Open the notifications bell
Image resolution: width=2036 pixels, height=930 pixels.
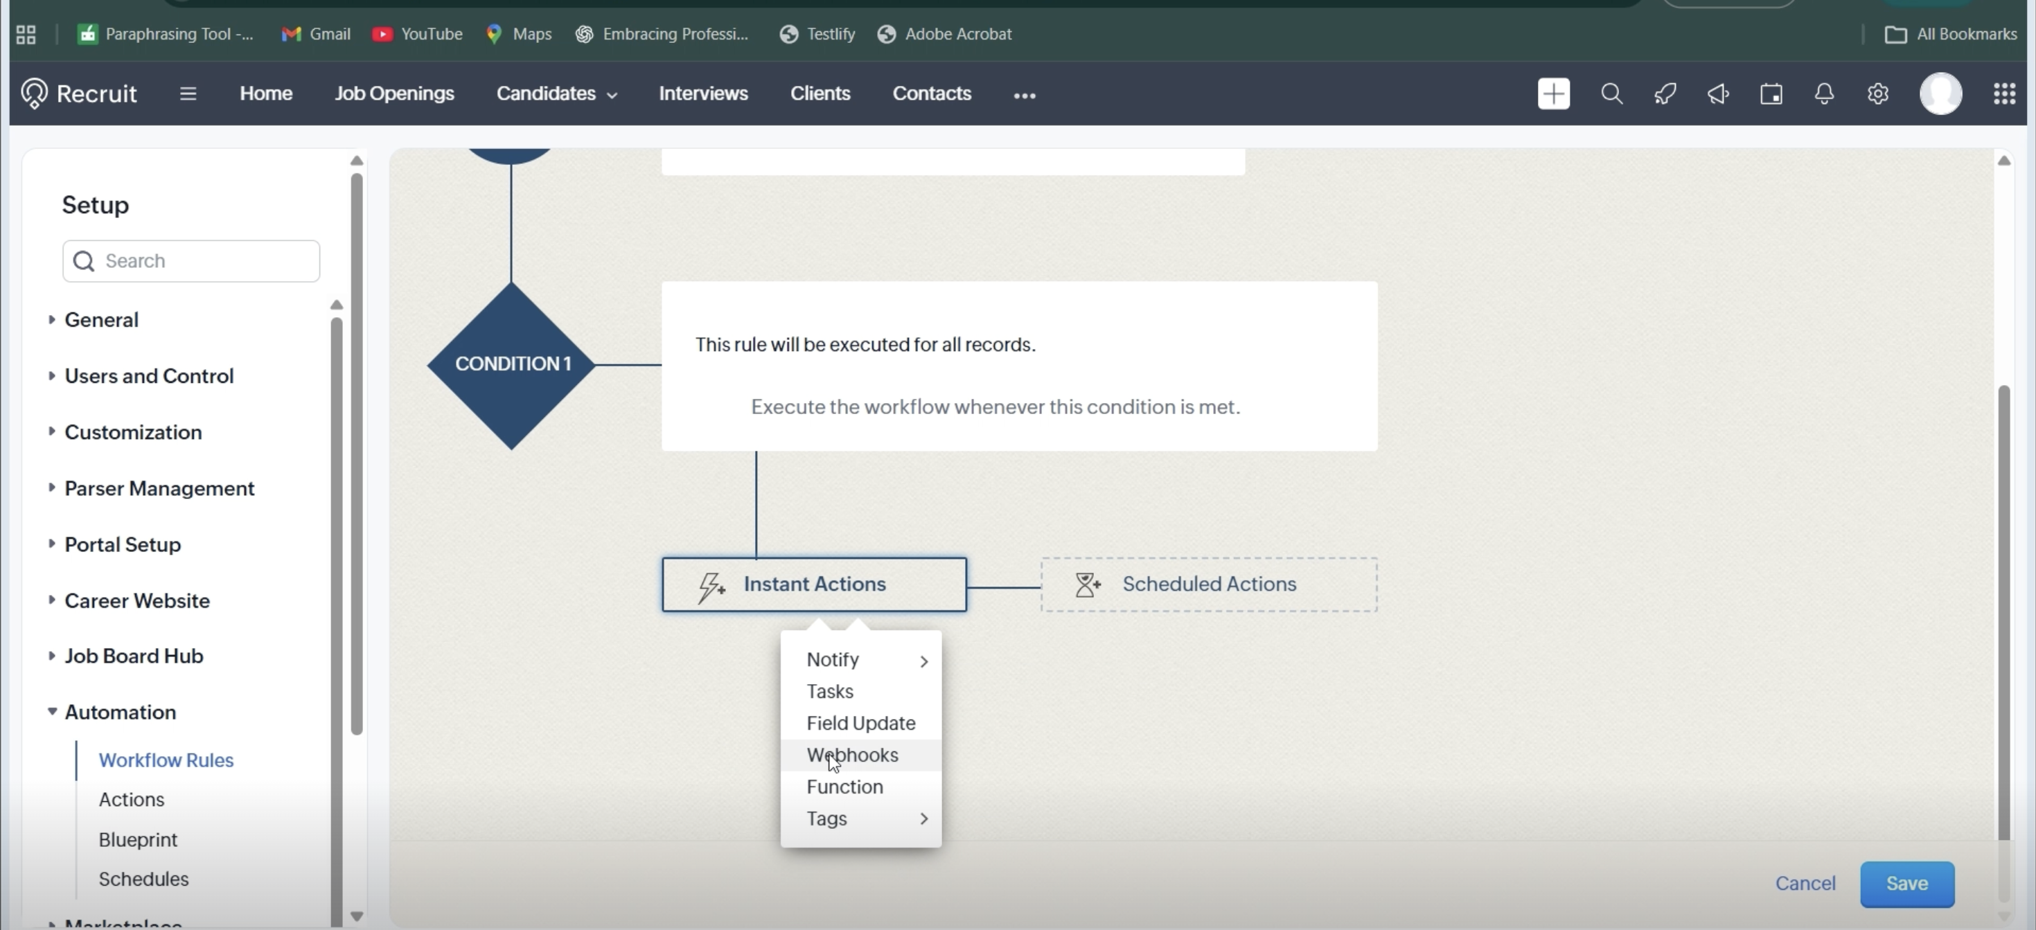[x=1824, y=94]
